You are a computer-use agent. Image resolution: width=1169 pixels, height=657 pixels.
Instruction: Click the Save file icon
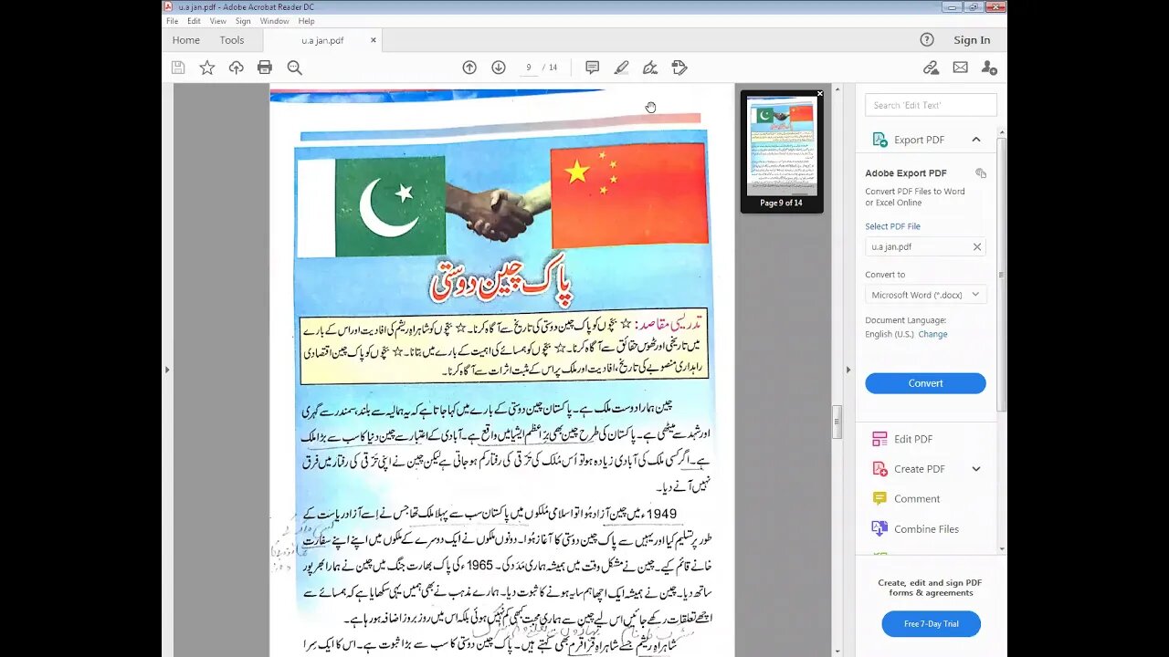178,68
